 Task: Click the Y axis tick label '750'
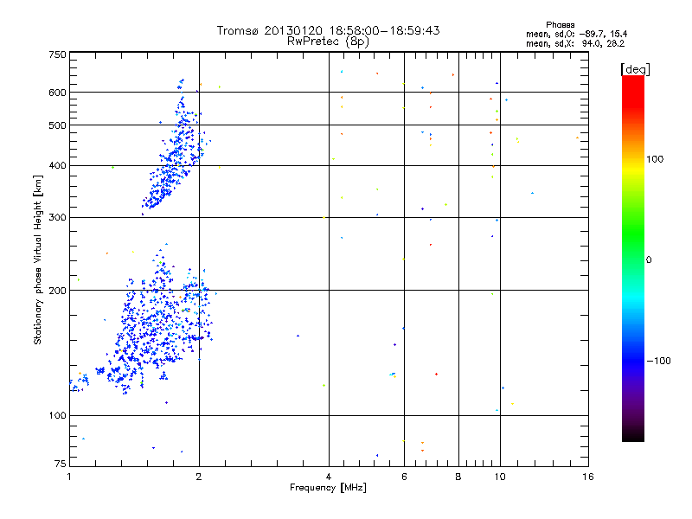pos(57,54)
